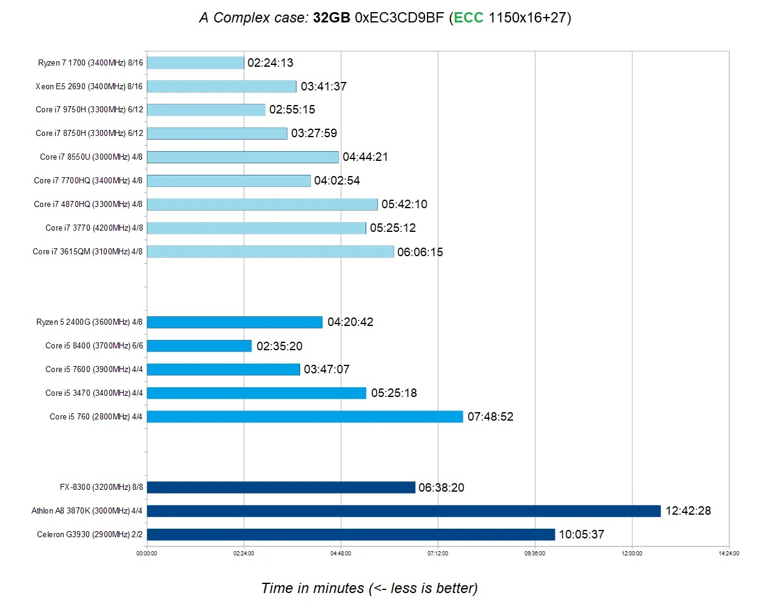
Task: Click the Ryzen 7 1700 bar
Action: click(195, 63)
